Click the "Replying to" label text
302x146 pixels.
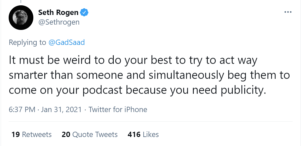(28, 43)
